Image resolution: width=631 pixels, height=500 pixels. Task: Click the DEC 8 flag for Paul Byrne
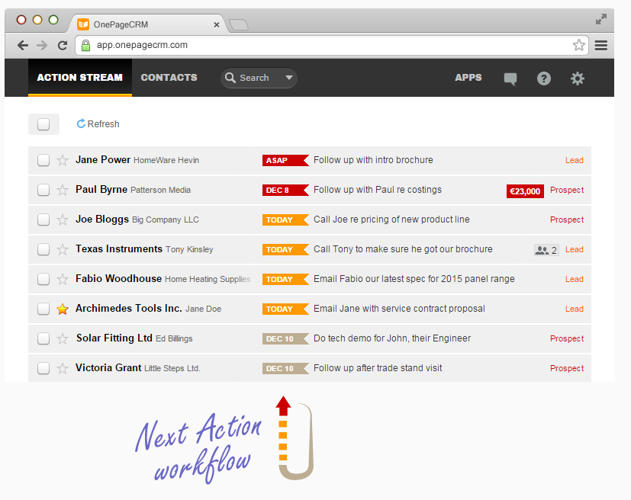(285, 190)
